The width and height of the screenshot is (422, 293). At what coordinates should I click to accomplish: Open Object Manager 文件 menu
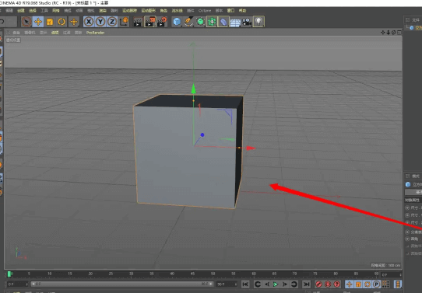point(416,20)
